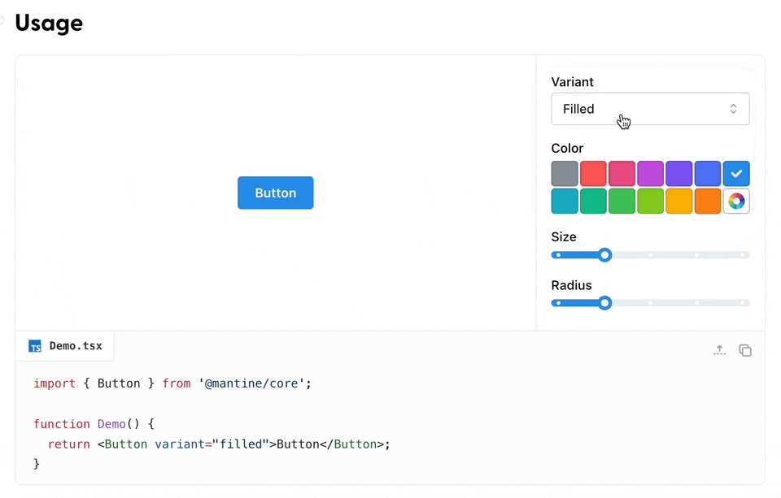Click the Radius slider thumb
Viewport: 781px width, 498px height.
(x=605, y=302)
